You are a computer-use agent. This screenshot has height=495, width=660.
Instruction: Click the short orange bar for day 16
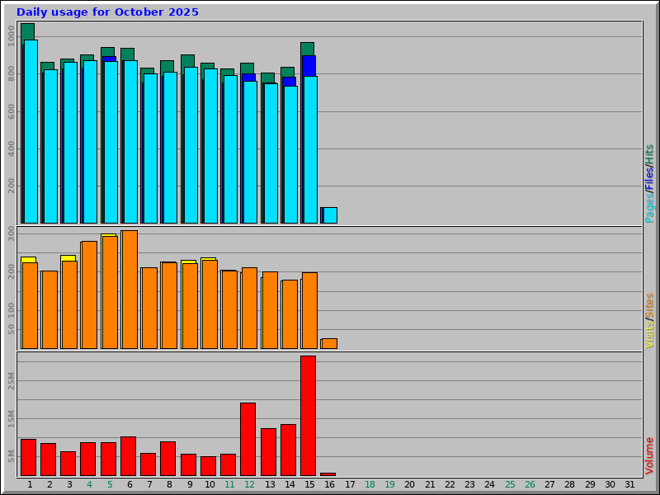329,343
